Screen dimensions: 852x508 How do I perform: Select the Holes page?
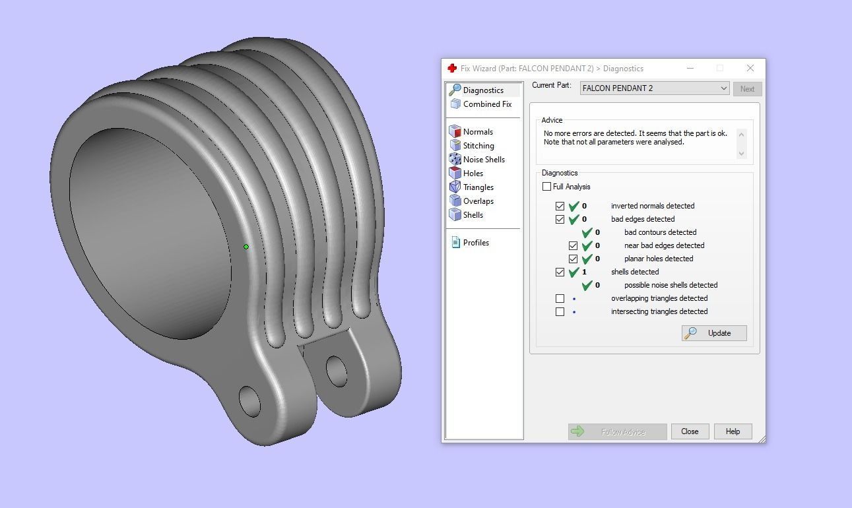click(473, 174)
